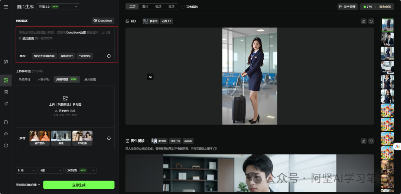Play the office man video preview
The image size is (401, 194).
pyautogui.click(x=250, y=173)
